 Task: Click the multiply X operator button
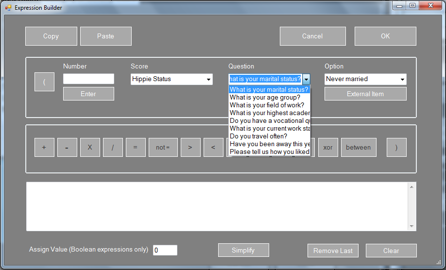[x=90, y=148]
